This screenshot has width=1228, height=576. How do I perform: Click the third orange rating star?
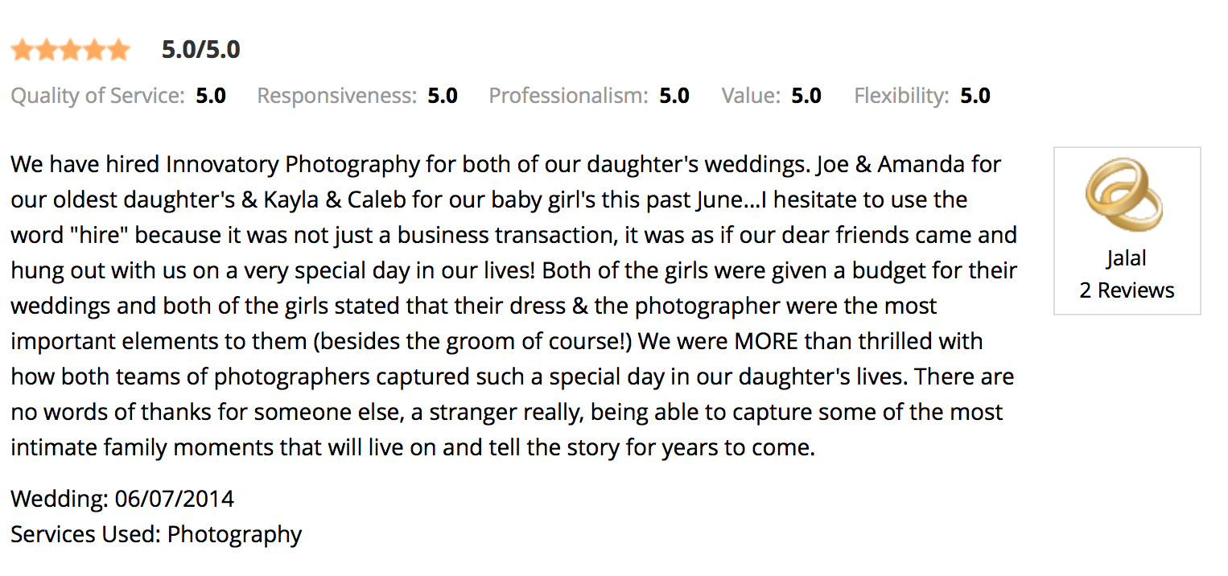click(x=70, y=51)
